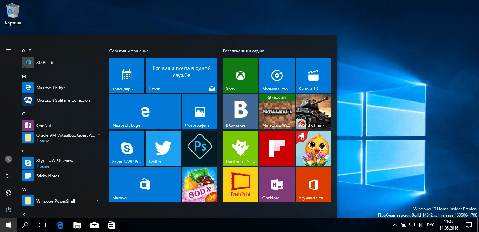Open Microsoft Edge from the app list

tap(62, 88)
